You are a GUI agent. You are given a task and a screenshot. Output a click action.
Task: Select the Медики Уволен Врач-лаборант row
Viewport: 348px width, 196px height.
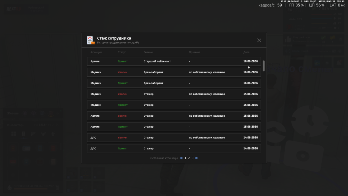click(x=174, y=72)
